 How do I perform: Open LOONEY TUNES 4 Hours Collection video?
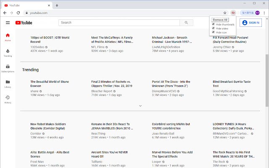pyautogui.click(x=234, y=126)
